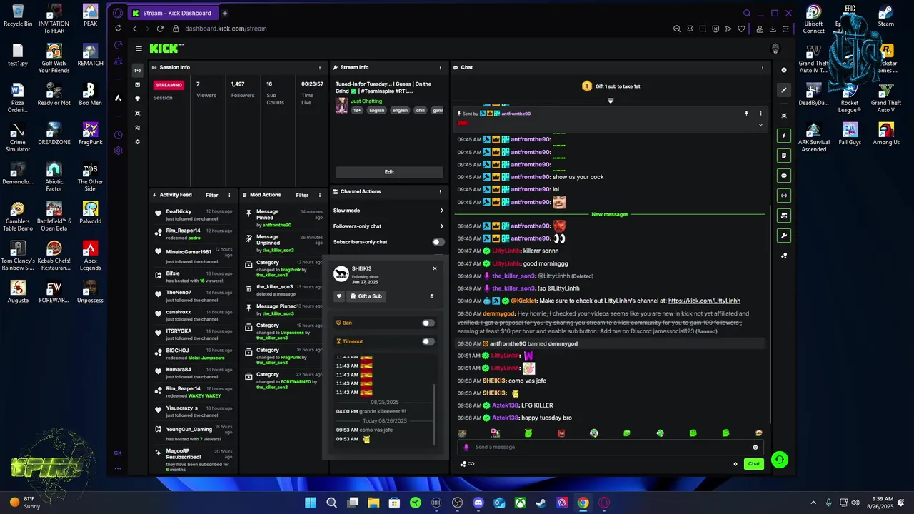Click the English language tag
914x514 pixels.
(x=377, y=111)
